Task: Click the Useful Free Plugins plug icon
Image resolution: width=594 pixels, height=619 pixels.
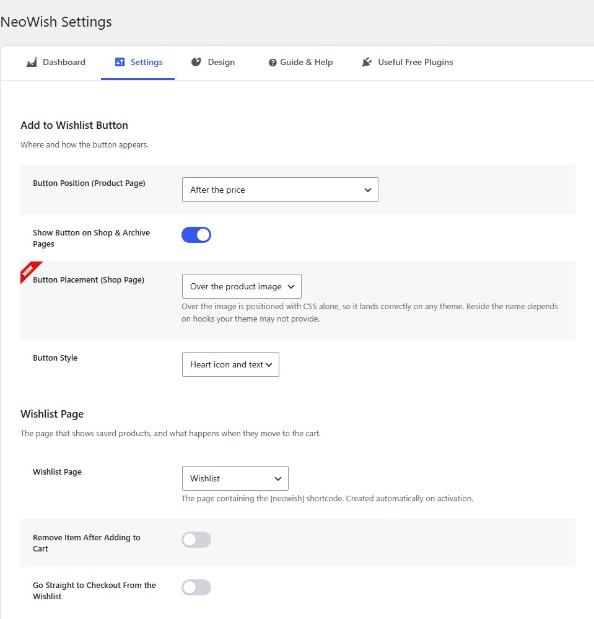Action: (367, 62)
